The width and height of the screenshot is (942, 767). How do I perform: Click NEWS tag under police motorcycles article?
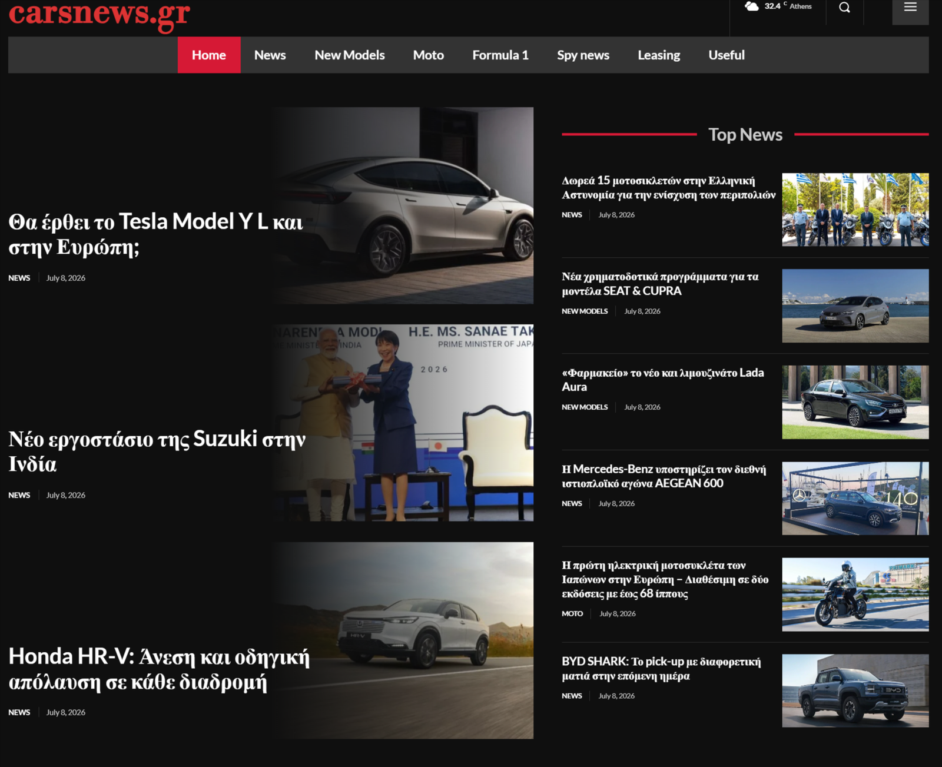pos(572,215)
